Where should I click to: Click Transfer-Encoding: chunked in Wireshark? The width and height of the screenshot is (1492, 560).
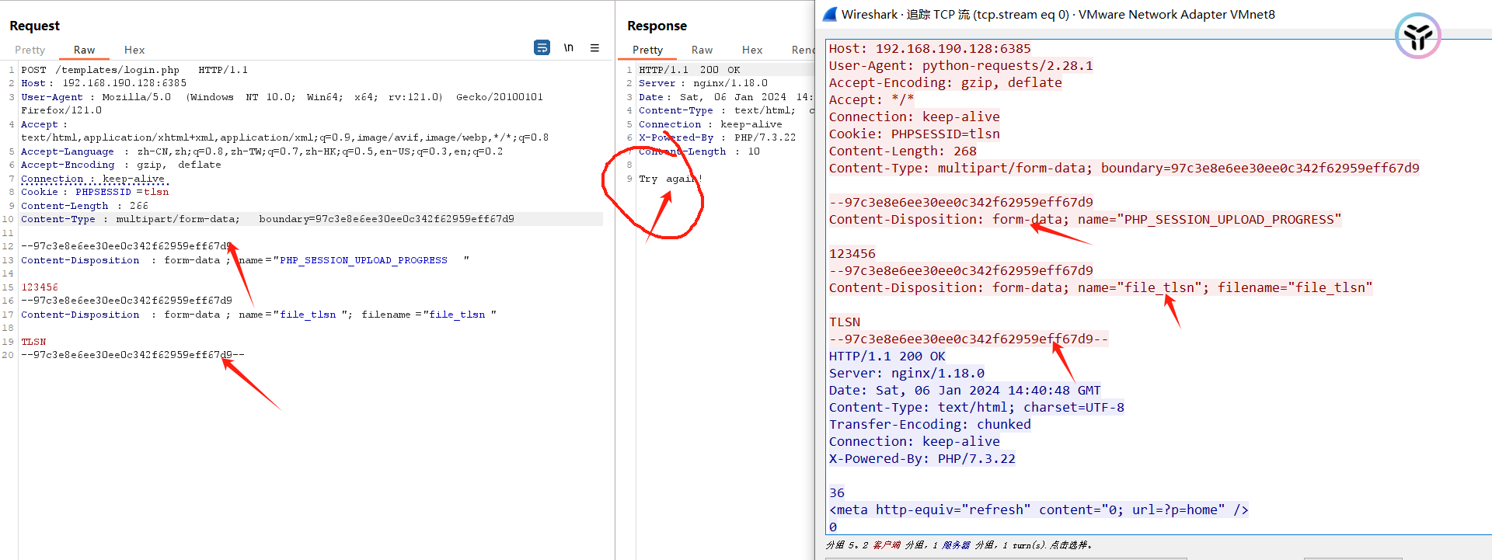tap(930, 424)
